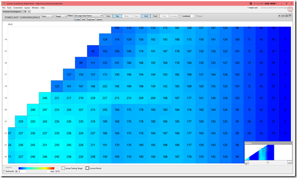Open the Layout menu
The image size is (297, 178).
[27, 8]
